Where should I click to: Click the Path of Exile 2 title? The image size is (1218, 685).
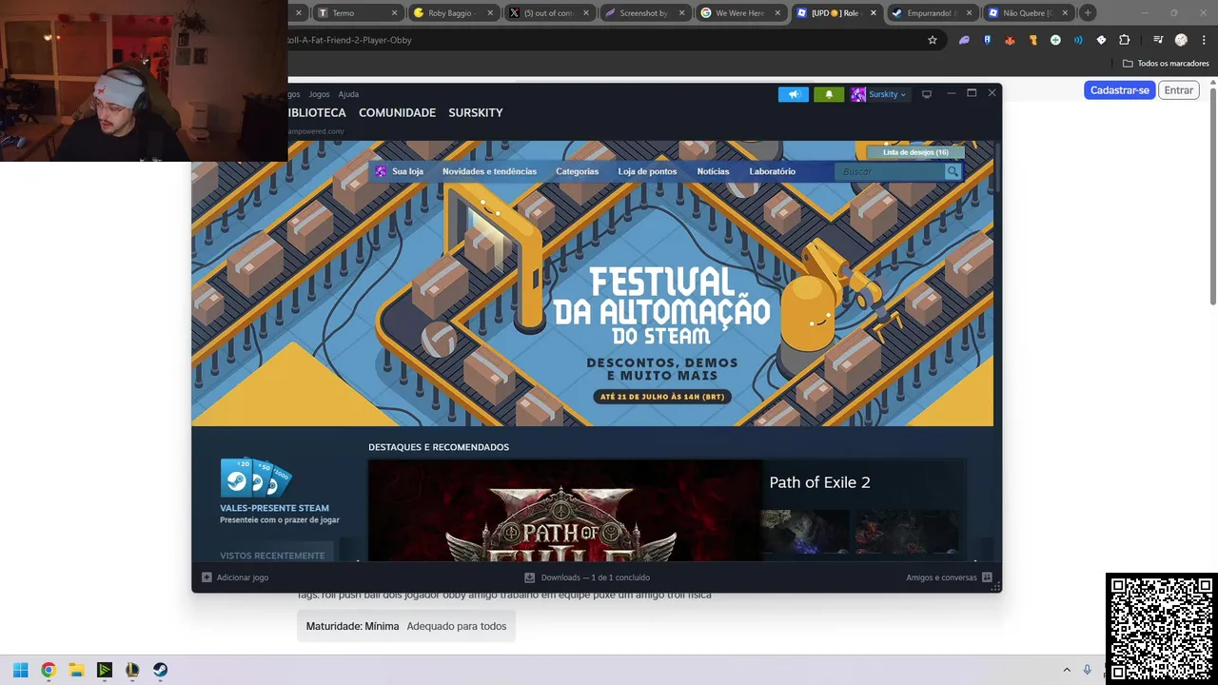pos(819,482)
